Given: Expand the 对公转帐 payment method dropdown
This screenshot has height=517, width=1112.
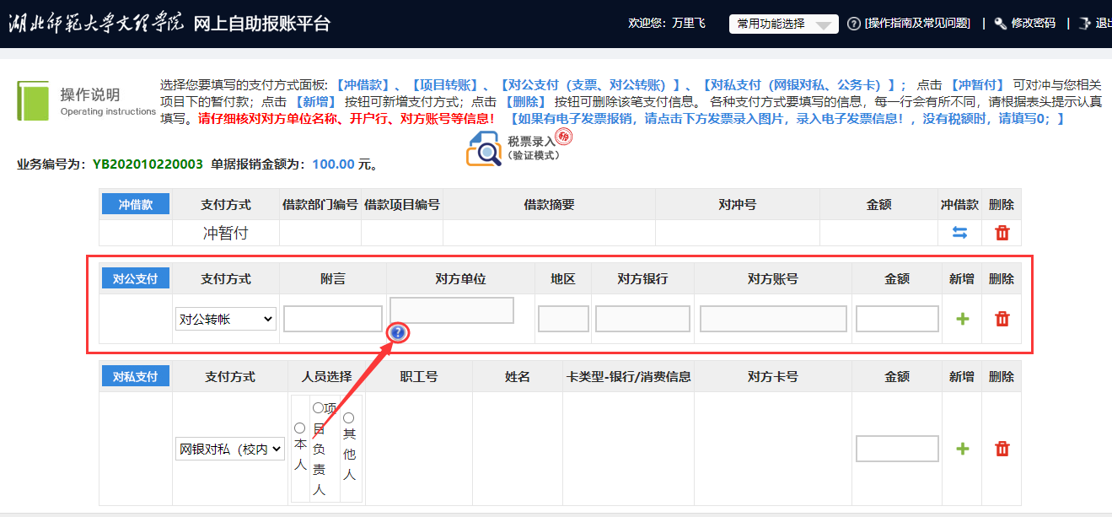Looking at the screenshot, I should point(226,319).
